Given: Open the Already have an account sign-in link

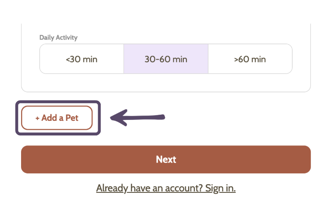Looking at the screenshot, I should (x=166, y=188).
